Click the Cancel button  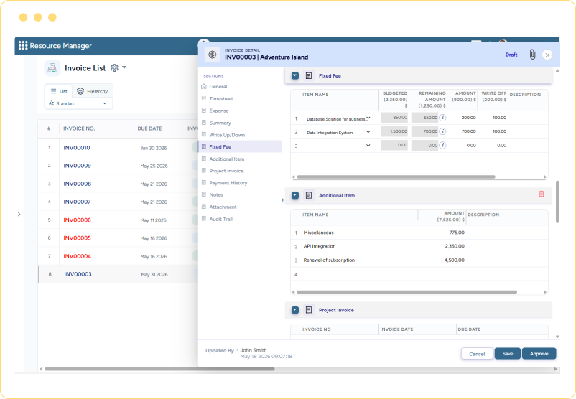point(477,354)
